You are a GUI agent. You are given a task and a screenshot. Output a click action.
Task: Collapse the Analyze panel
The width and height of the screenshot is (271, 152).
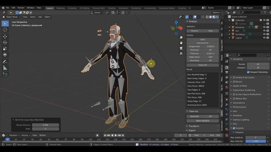187,22
